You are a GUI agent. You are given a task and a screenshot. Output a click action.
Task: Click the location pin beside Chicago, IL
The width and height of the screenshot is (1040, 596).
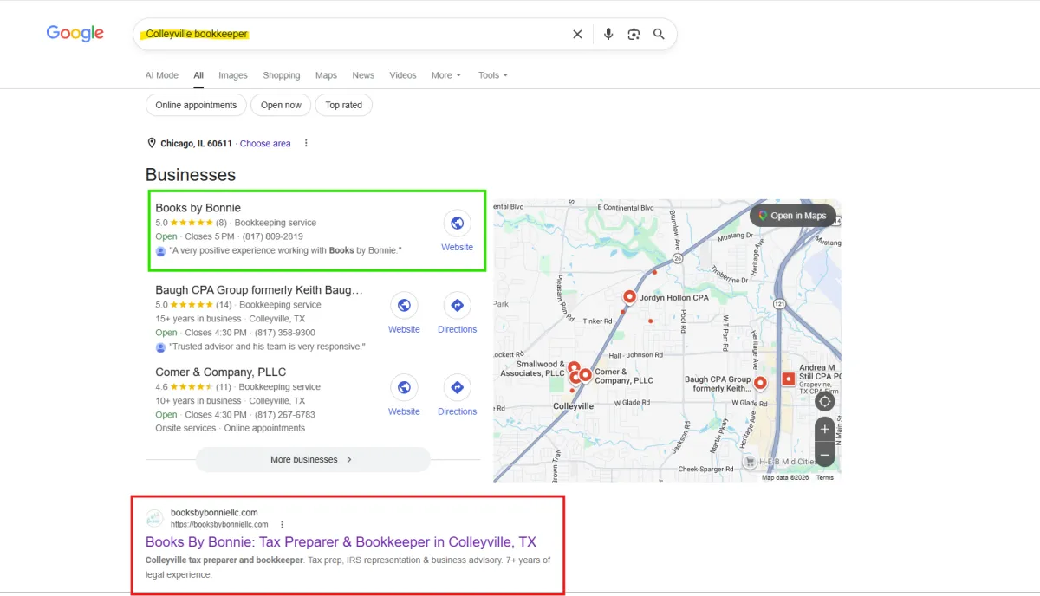pos(152,143)
